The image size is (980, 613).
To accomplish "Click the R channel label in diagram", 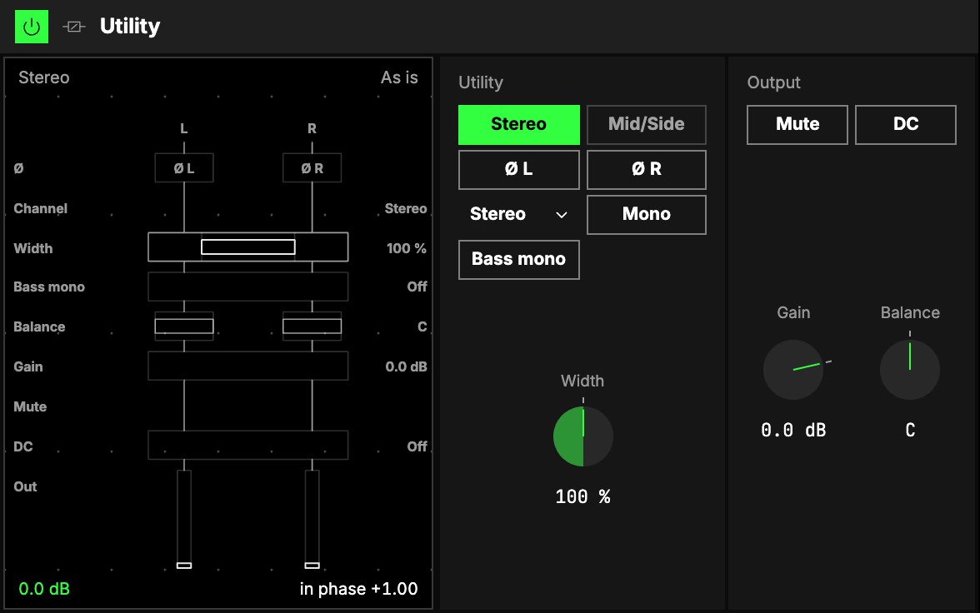I will tap(312, 129).
